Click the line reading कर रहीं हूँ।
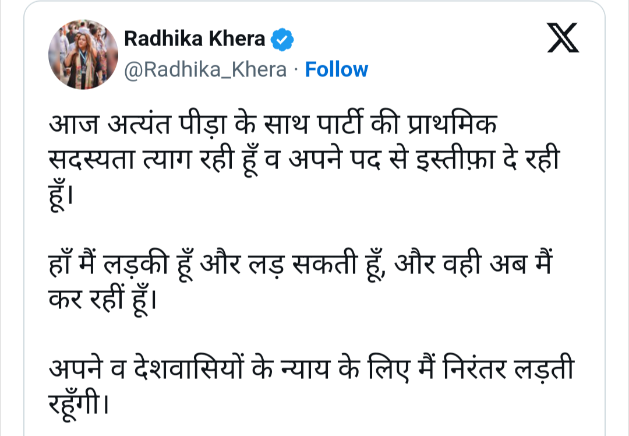 103,299
